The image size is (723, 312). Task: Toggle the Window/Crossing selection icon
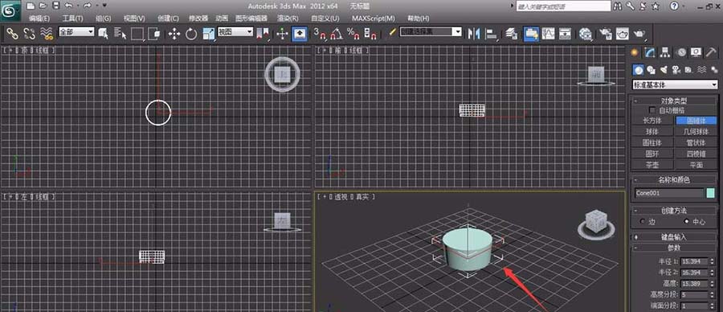(154, 34)
